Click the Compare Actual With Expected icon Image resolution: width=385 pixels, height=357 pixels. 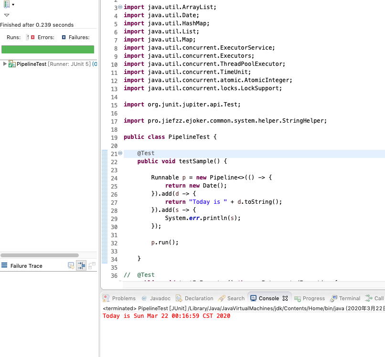point(92,266)
